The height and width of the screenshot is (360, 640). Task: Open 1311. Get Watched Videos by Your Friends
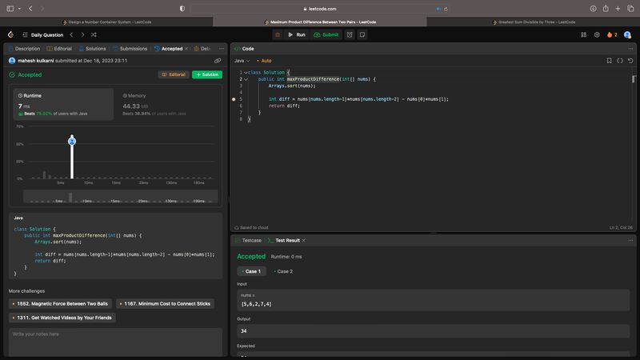pyautogui.click(x=62, y=318)
